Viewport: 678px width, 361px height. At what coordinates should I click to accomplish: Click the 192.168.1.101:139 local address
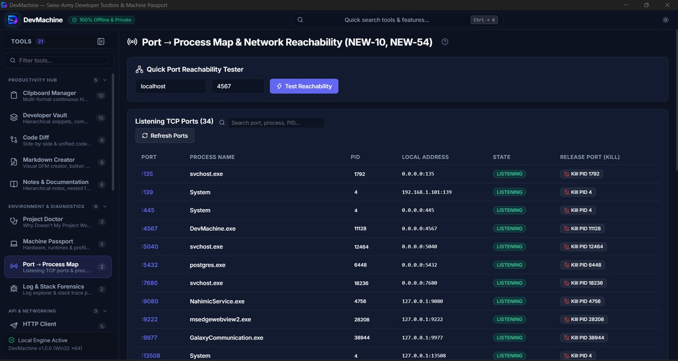426,192
